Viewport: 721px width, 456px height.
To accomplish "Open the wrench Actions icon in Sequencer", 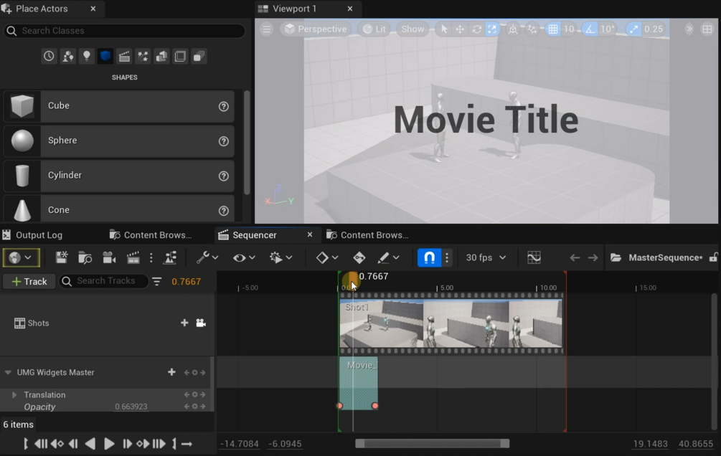I will tap(202, 257).
